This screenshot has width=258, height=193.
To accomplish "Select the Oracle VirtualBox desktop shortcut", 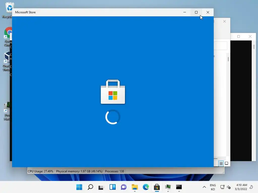I will click(7, 61).
